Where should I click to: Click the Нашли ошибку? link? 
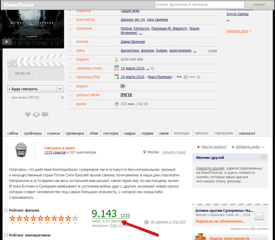click(214, 147)
